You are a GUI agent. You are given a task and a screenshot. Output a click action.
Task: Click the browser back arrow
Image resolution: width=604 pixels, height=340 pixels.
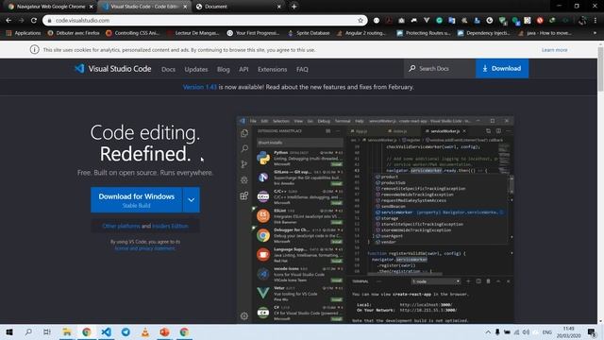8,21
